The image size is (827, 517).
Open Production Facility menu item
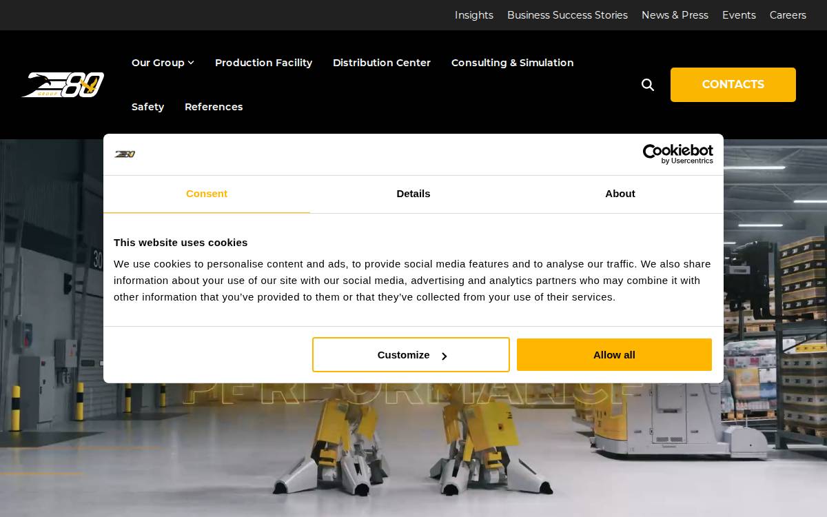pyautogui.click(x=263, y=63)
